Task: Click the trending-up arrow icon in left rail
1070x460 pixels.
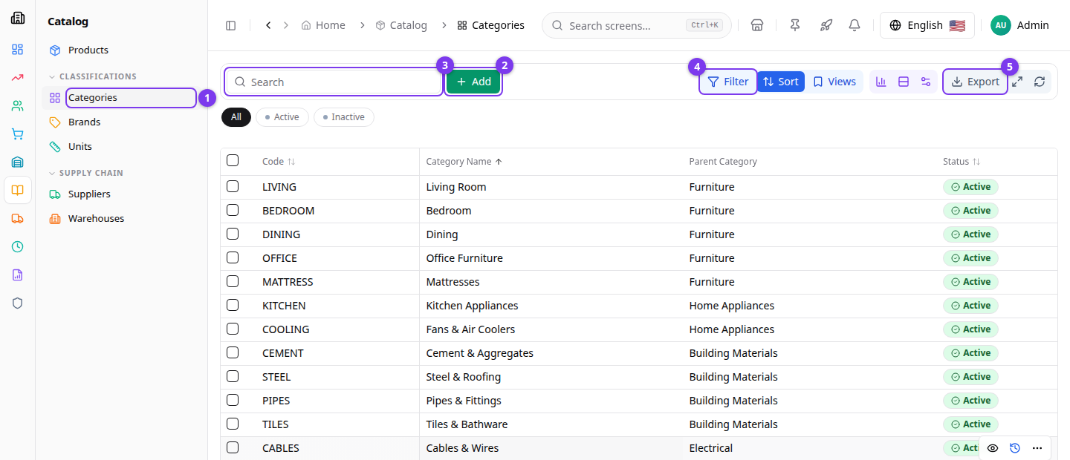Action: (x=18, y=78)
